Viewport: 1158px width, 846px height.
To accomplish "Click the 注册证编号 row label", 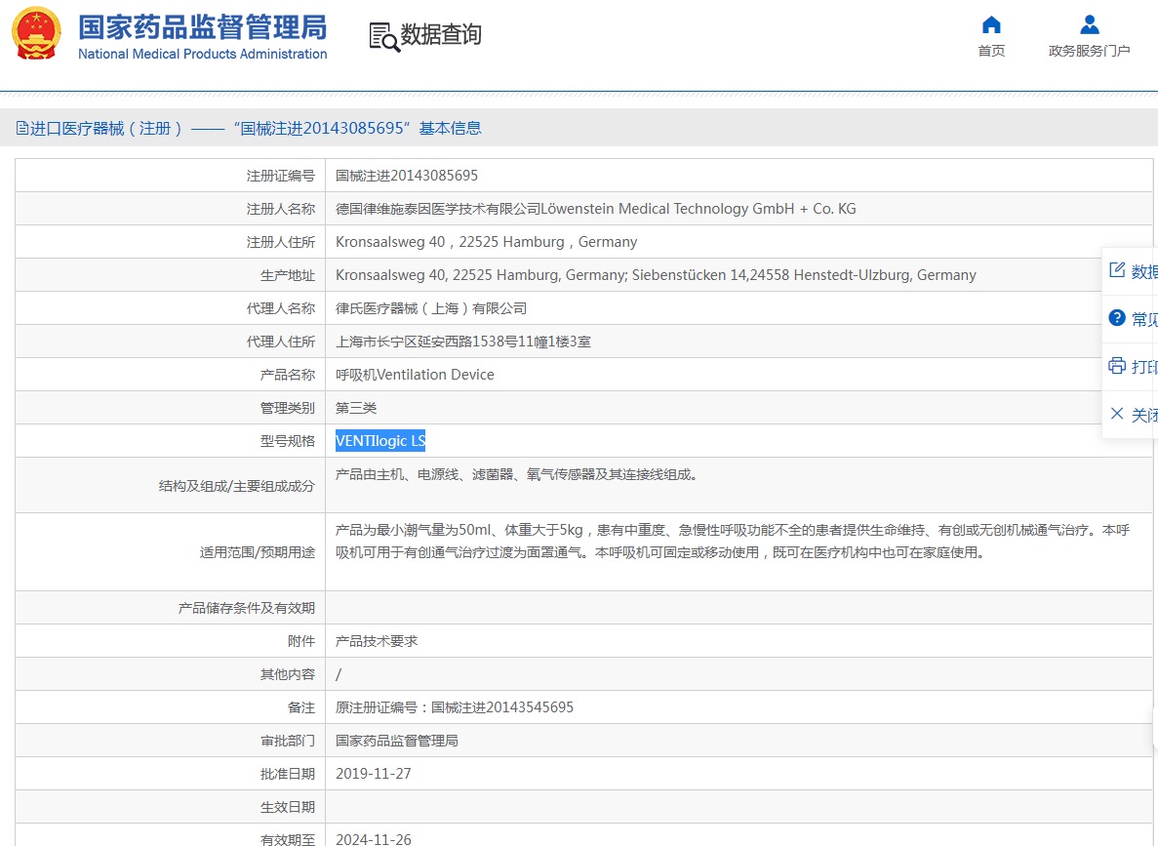I will point(281,176).
